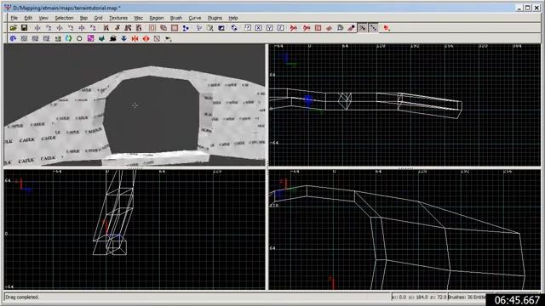Image resolution: width=545 pixels, height=306 pixels.
Task: Open the Selection menu
Action: click(x=64, y=18)
